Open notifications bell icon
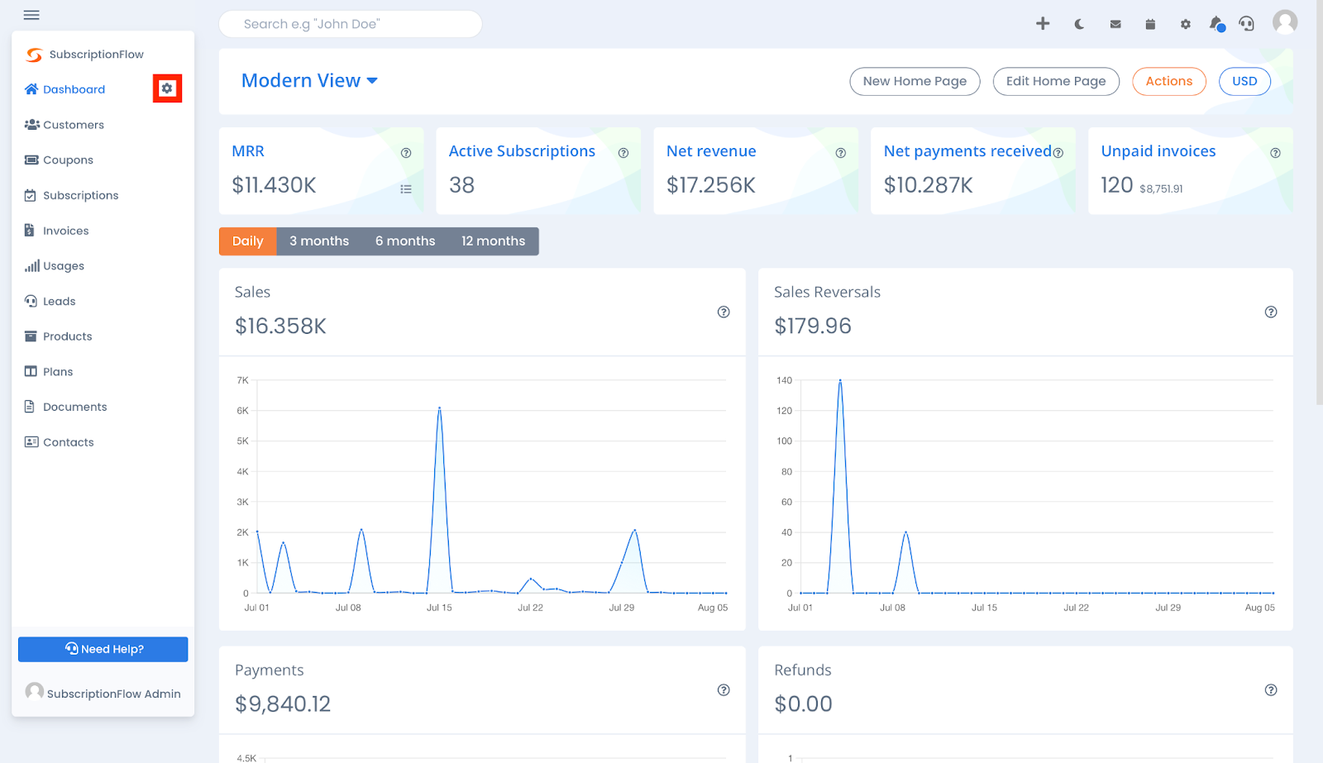This screenshot has width=1323, height=763. pos(1216,24)
